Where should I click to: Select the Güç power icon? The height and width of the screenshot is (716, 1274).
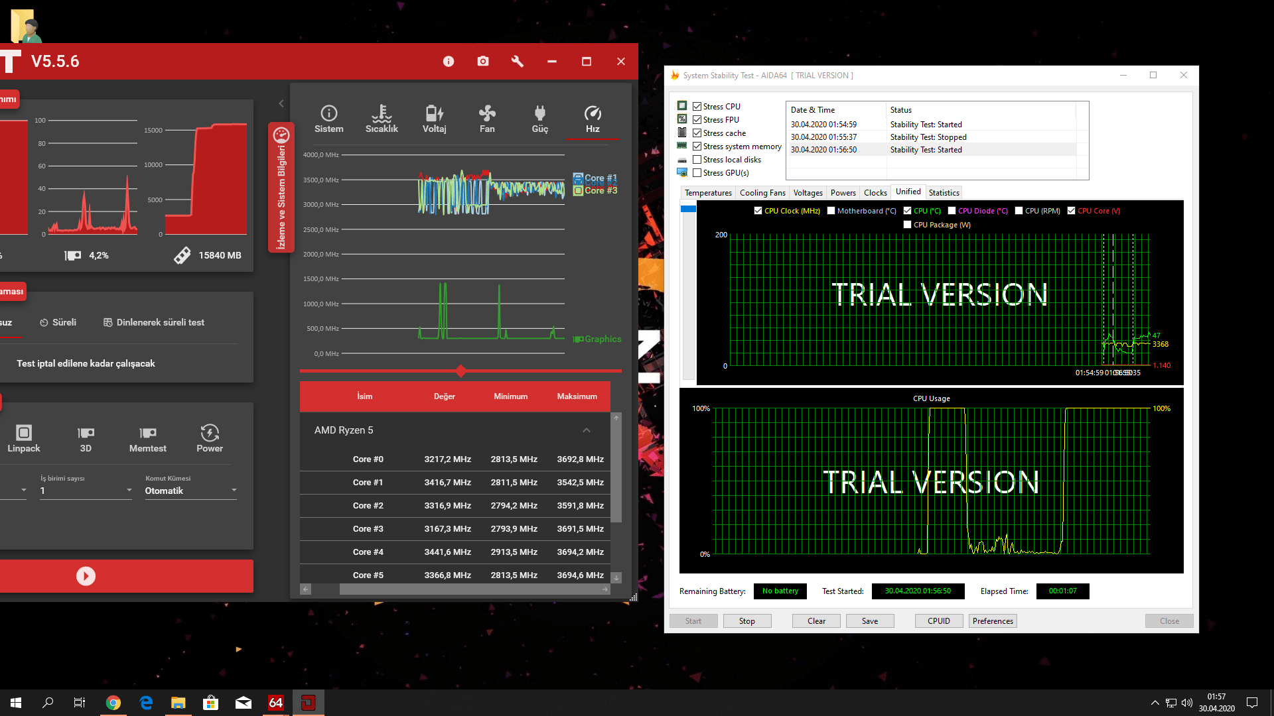tap(539, 119)
